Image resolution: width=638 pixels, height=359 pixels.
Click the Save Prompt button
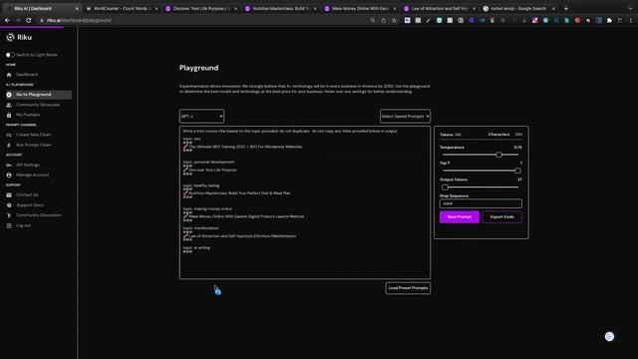459,217
